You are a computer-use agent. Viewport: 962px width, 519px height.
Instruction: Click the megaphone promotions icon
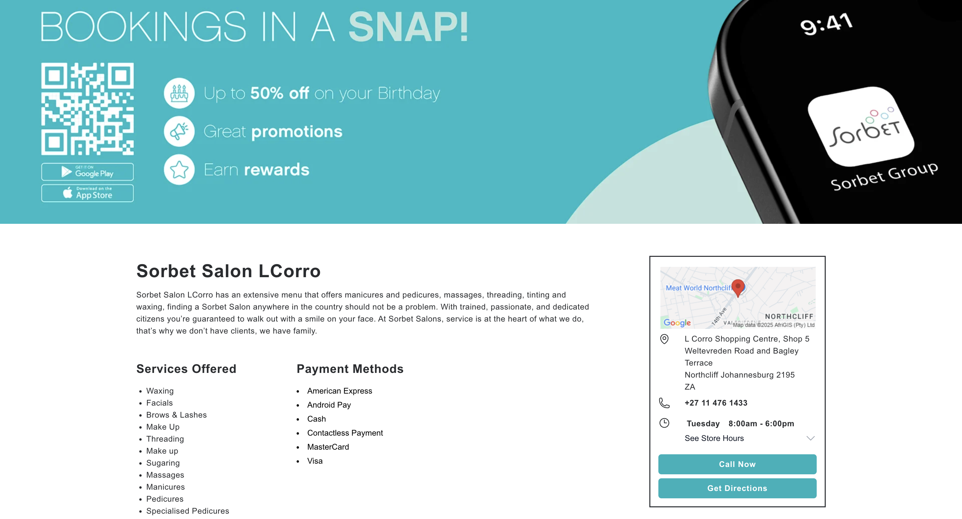179,131
